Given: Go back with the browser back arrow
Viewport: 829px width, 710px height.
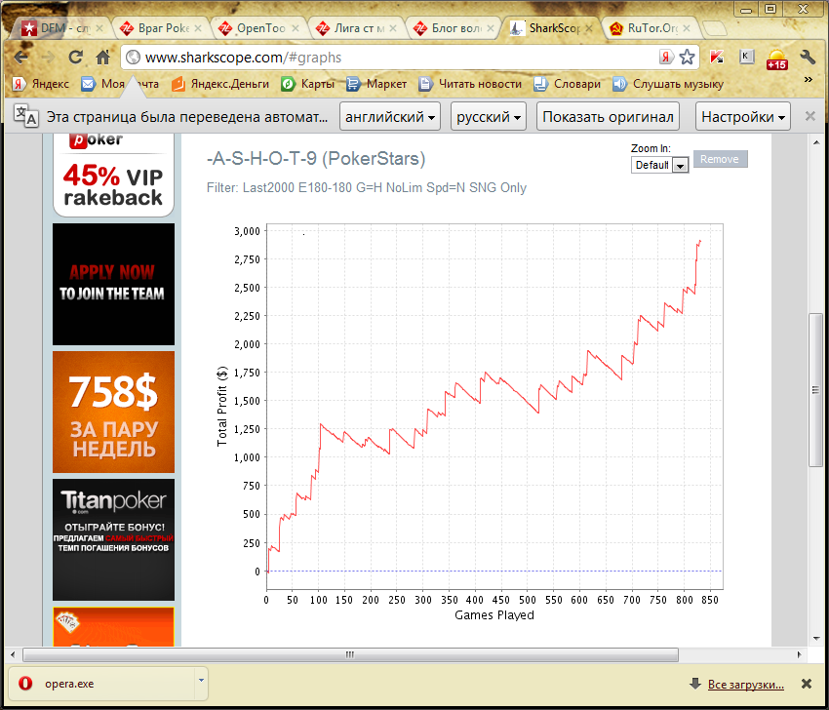Looking at the screenshot, I should point(20,58).
